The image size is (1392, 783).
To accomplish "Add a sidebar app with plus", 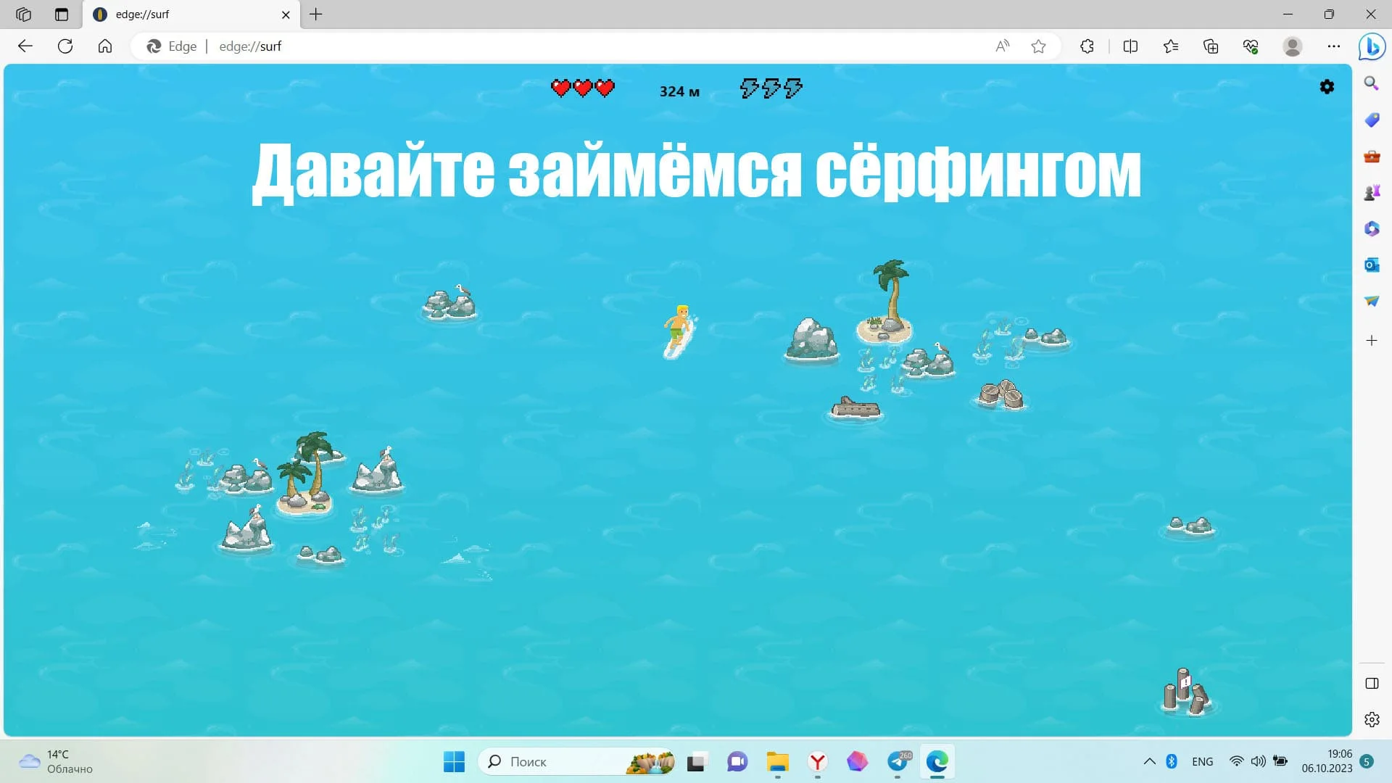I will click(x=1372, y=340).
